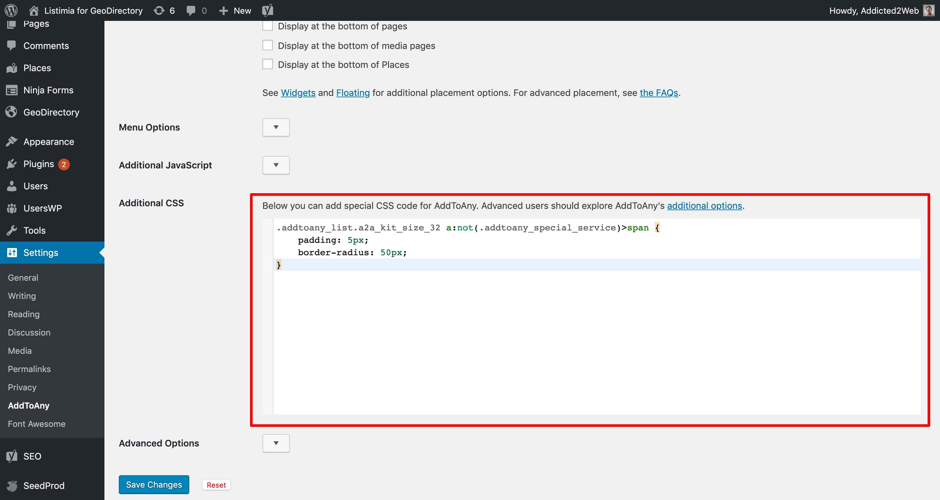Open the Permalinks settings submenu
The width and height of the screenshot is (940, 500).
coord(29,369)
